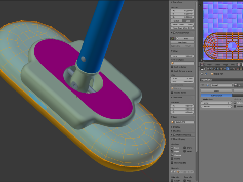The image size is (243, 182).
Task: Select the Scene properties tab icon
Action: coord(215,69)
